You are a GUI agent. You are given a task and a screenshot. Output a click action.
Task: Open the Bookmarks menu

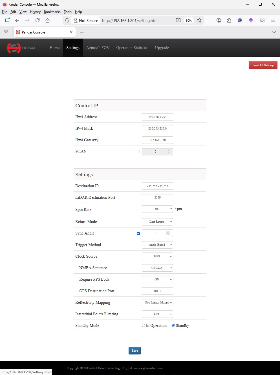(52, 12)
